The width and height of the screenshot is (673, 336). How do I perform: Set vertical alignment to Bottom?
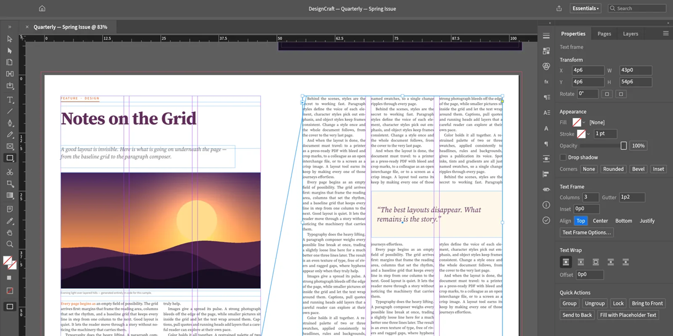coord(624,221)
